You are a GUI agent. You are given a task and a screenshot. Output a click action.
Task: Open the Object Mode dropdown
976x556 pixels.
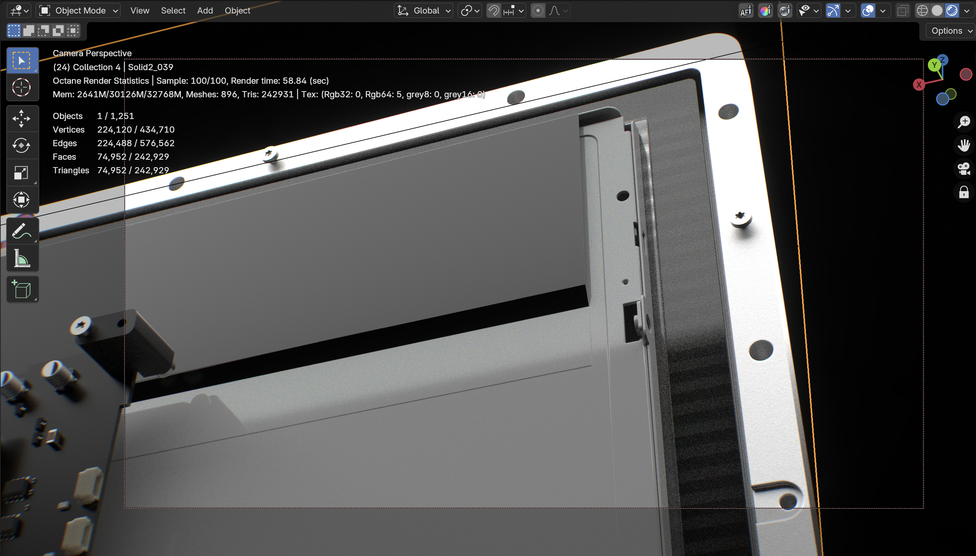point(78,11)
